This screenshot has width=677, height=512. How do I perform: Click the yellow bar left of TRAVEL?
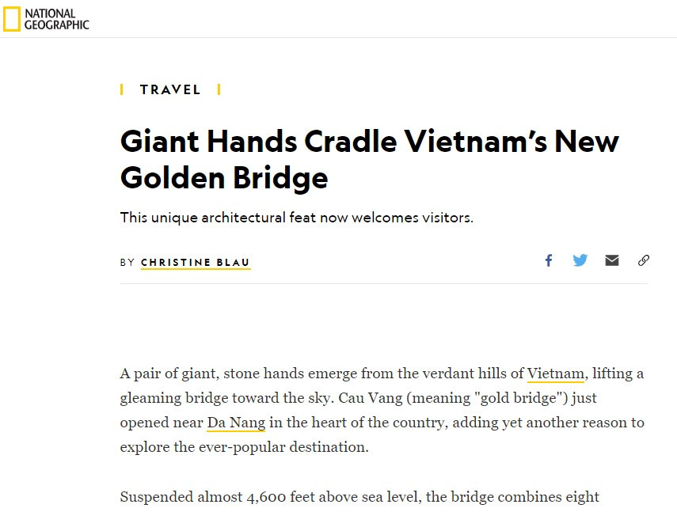click(122, 89)
